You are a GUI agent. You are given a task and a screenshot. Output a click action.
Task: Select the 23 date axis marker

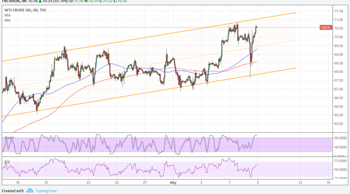(88, 183)
